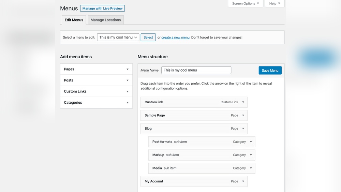This screenshot has width=341, height=192.
Task: Select the Post formats item title
Action: pos(162,142)
